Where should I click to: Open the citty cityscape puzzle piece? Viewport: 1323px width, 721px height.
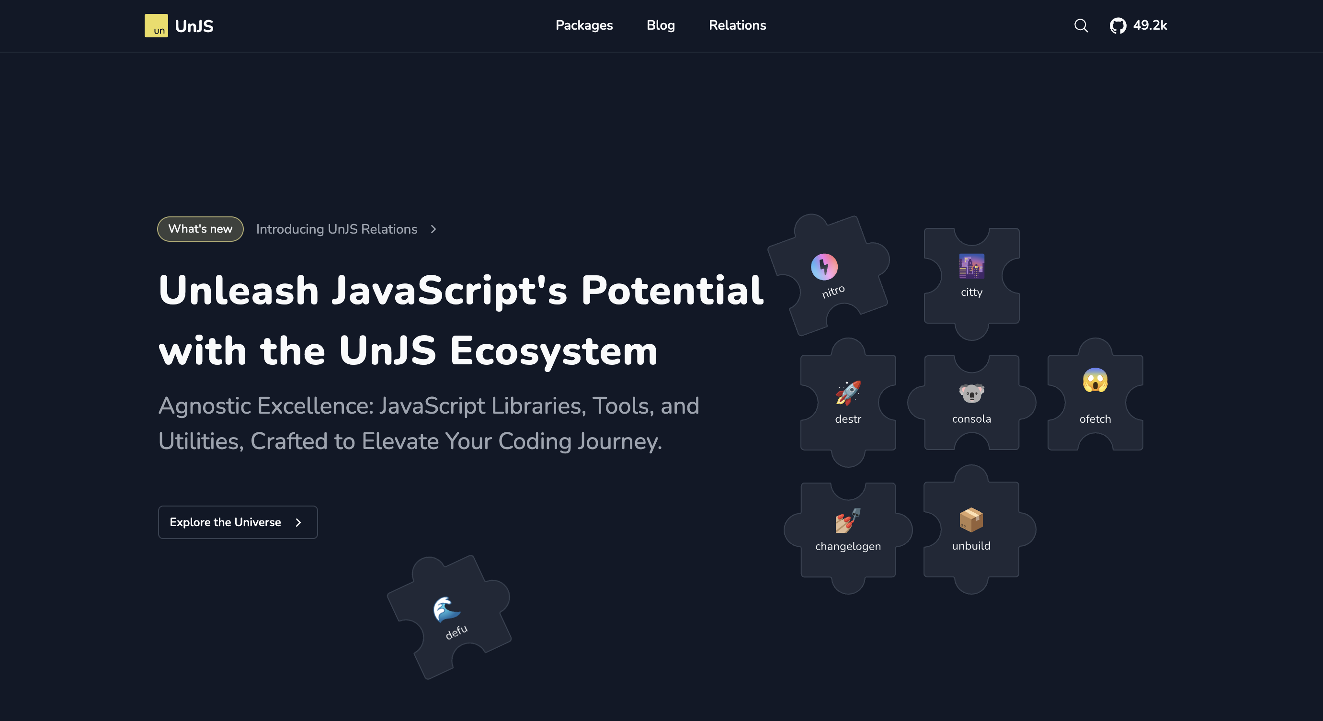pos(971,276)
